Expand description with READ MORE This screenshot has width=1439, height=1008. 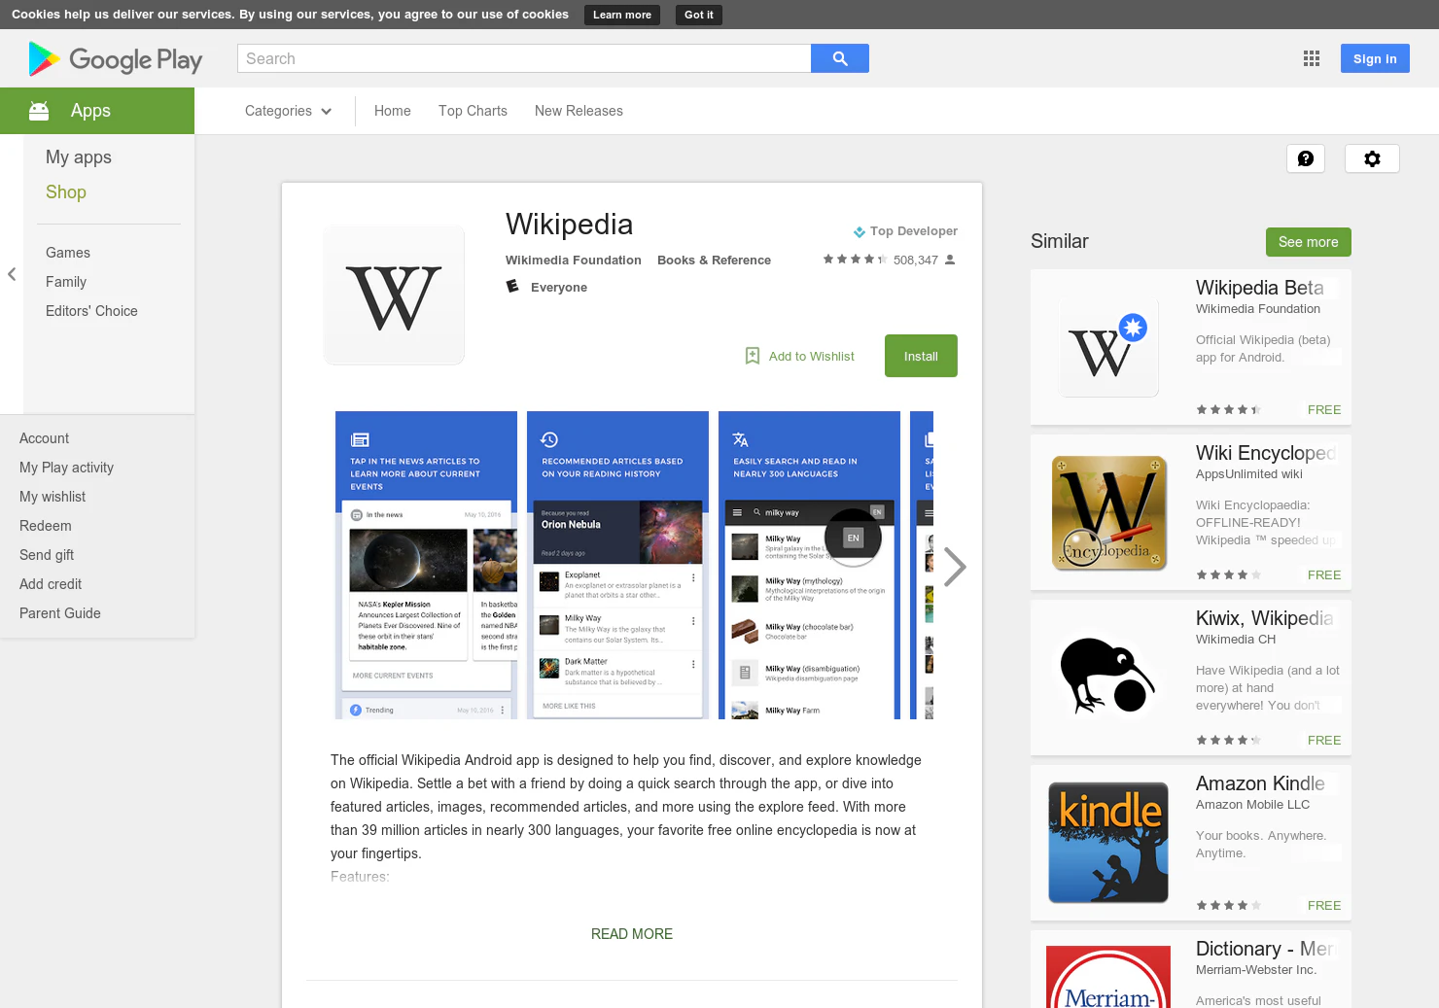coord(632,934)
